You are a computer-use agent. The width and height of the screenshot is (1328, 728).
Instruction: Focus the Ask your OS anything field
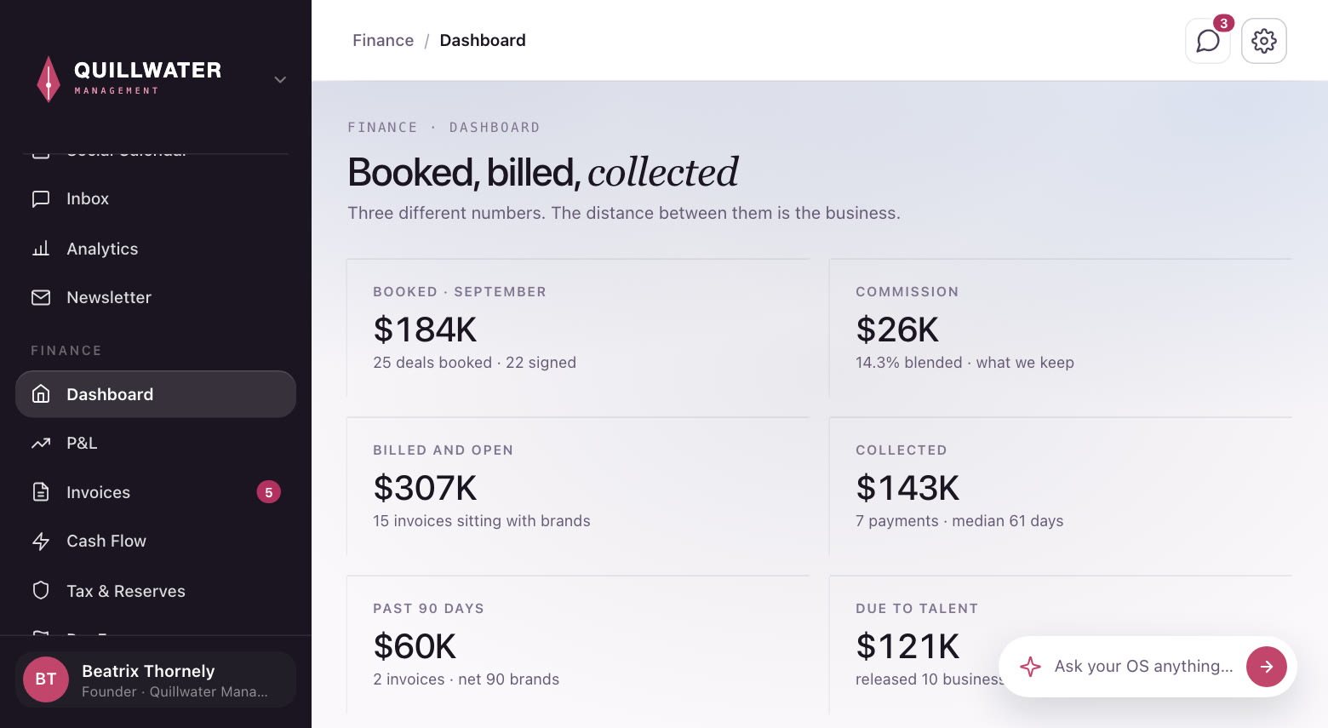point(1143,667)
